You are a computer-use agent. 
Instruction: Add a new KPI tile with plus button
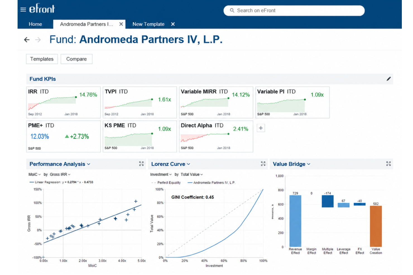click(261, 128)
